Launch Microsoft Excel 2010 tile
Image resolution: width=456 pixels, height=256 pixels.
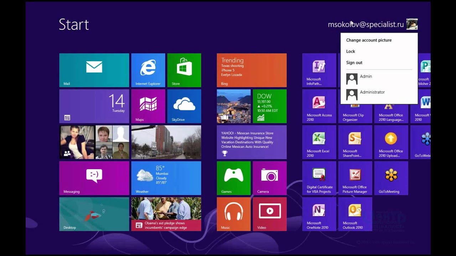click(319, 142)
